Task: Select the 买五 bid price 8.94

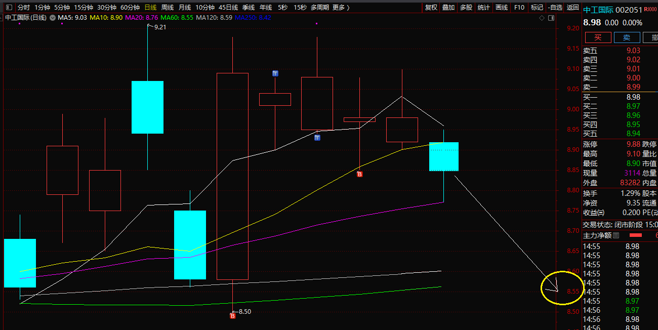Action: click(633, 134)
